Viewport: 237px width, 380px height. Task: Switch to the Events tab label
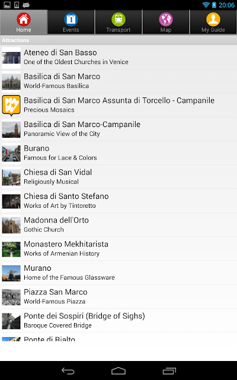(71, 30)
